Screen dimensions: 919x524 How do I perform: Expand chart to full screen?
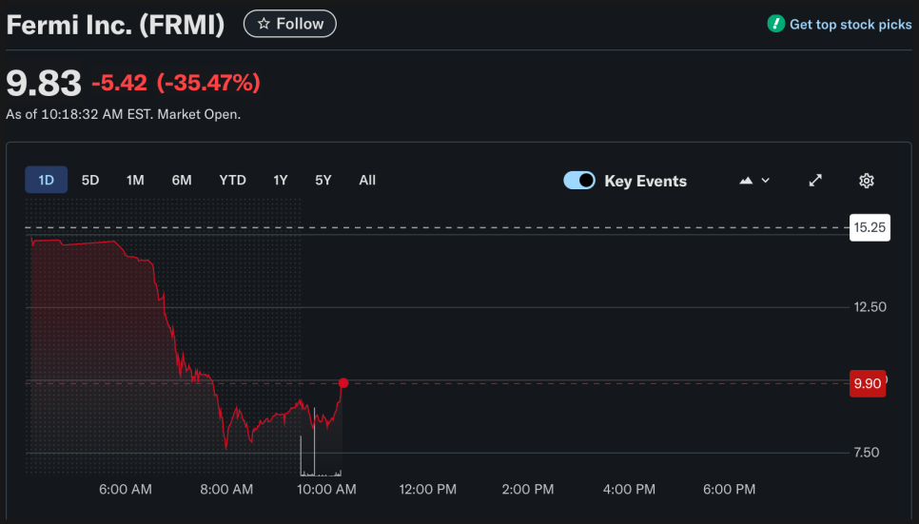click(815, 181)
